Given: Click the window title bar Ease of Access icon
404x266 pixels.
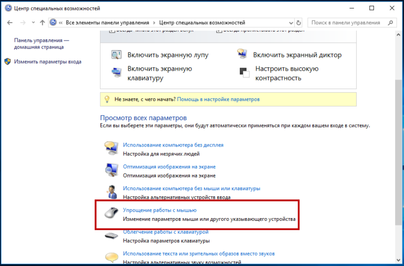Looking at the screenshot, I should click(8, 8).
